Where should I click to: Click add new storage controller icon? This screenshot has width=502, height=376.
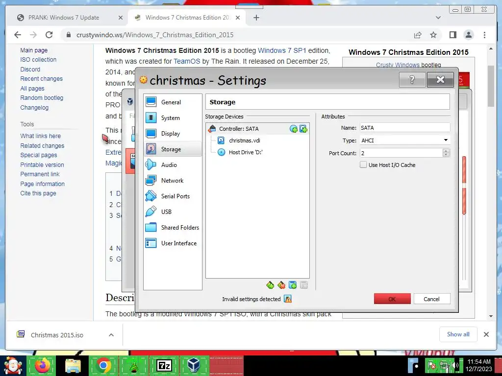(270, 285)
